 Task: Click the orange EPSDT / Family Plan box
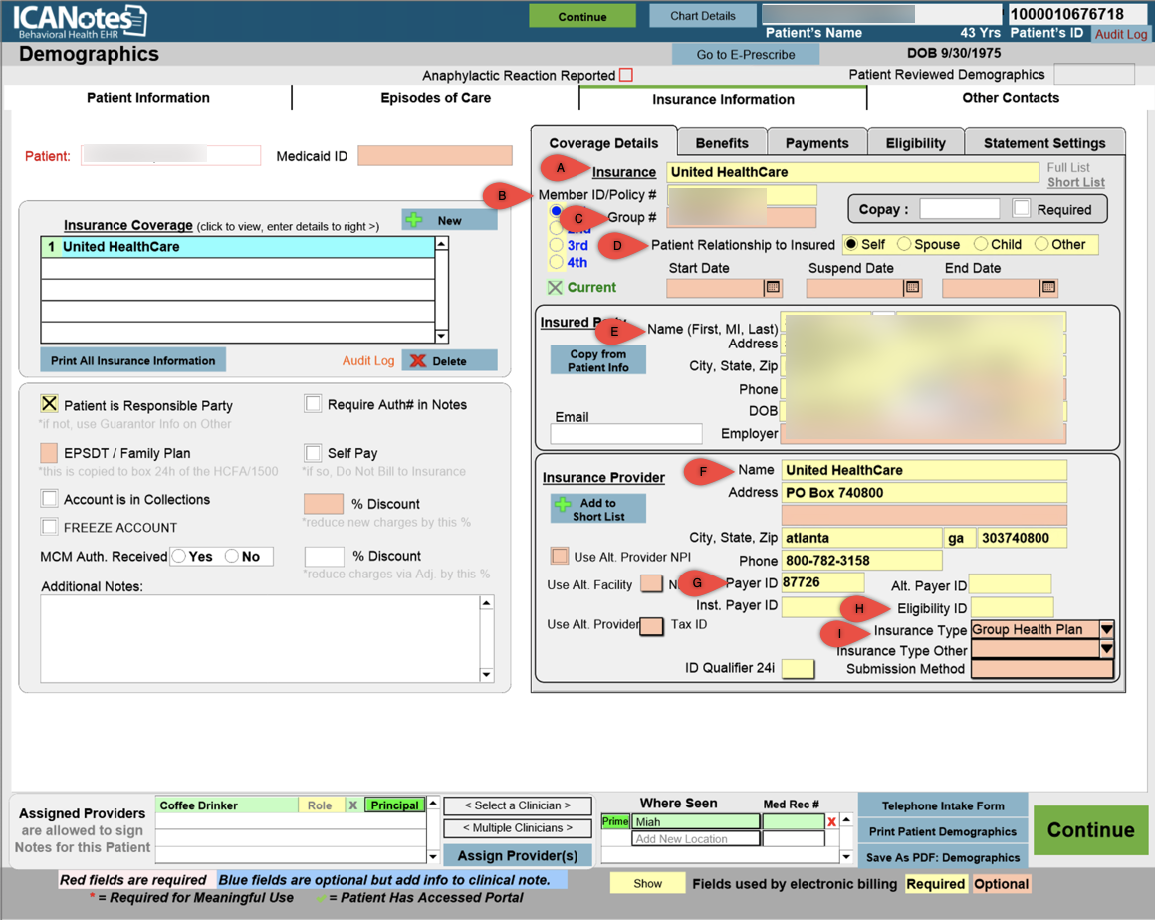[49, 453]
